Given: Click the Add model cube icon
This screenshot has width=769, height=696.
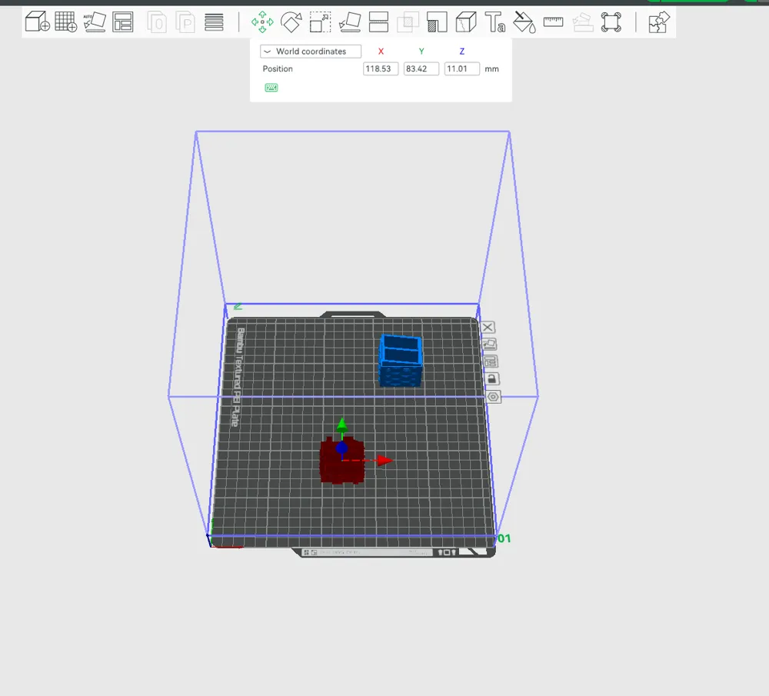Looking at the screenshot, I should tap(37, 22).
